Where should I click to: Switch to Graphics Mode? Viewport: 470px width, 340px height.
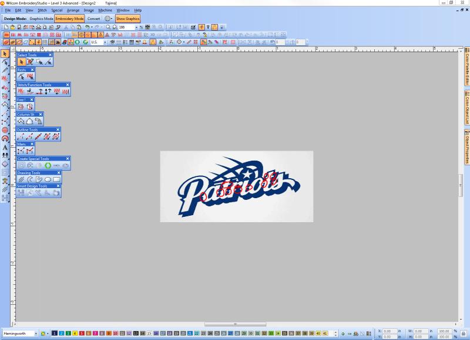[x=41, y=19]
